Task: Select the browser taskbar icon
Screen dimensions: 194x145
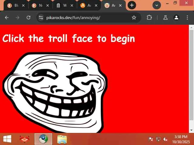Action: coord(43,139)
